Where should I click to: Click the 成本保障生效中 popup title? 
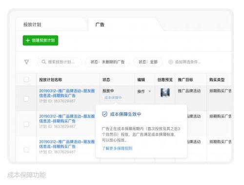(x=125, y=114)
